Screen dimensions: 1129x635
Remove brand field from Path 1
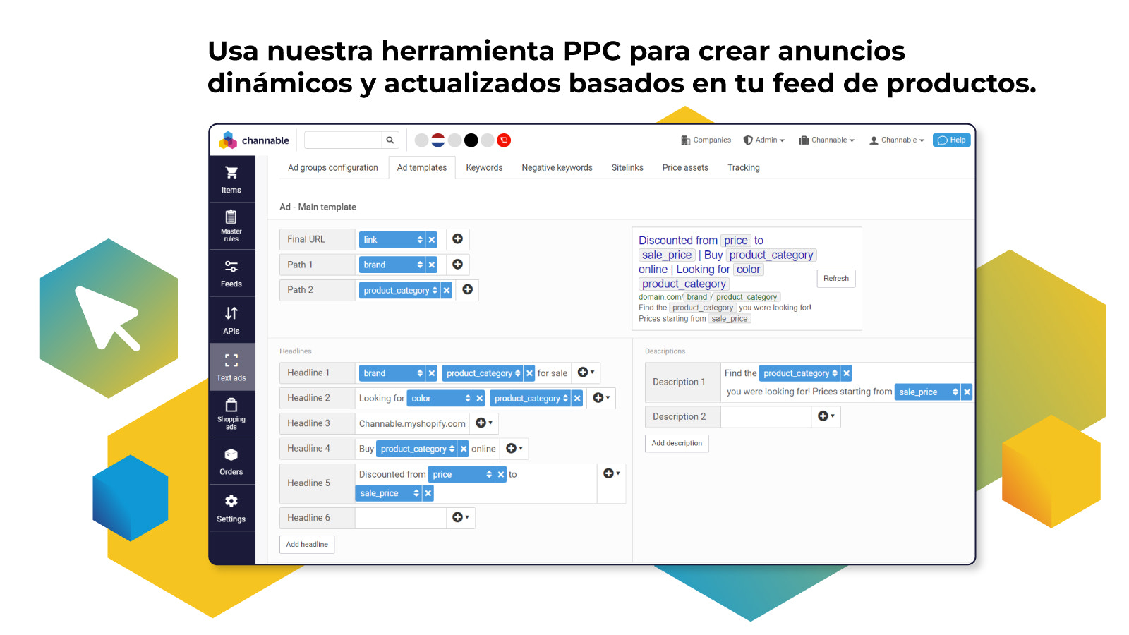[x=432, y=265]
